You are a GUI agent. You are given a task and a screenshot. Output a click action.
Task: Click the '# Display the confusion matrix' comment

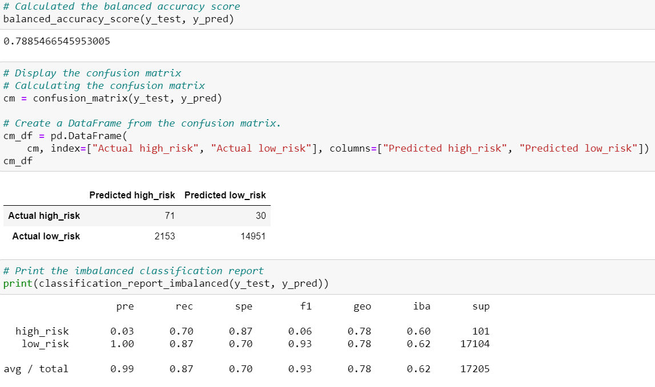(x=92, y=74)
